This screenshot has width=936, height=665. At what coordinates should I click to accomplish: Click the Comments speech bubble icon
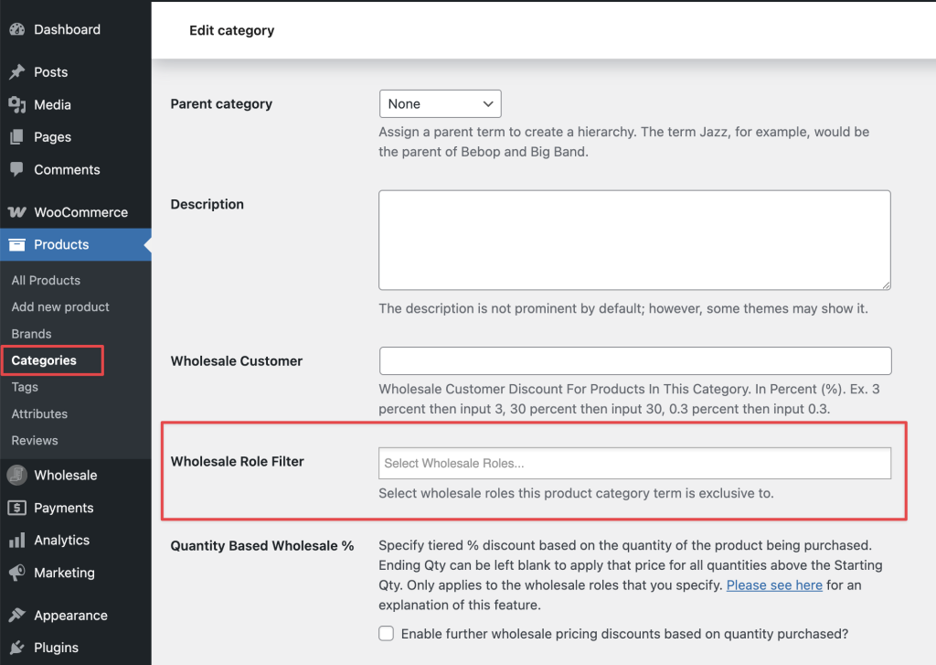click(17, 170)
